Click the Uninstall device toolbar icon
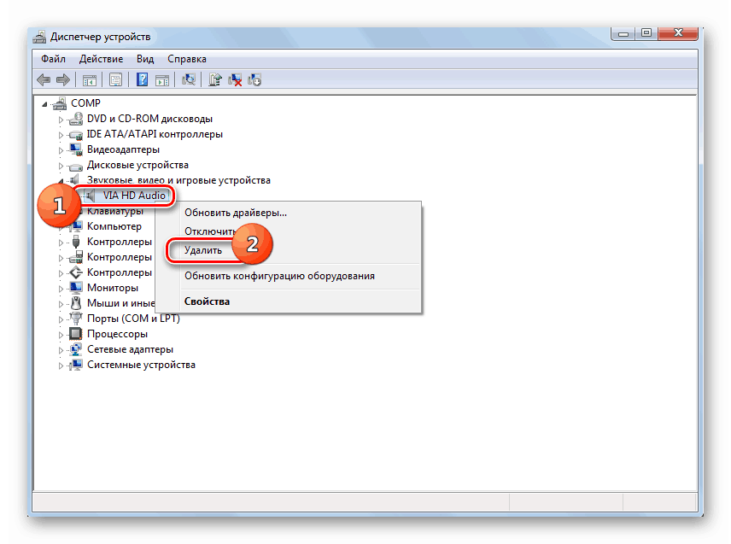 click(x=234, y=79)
